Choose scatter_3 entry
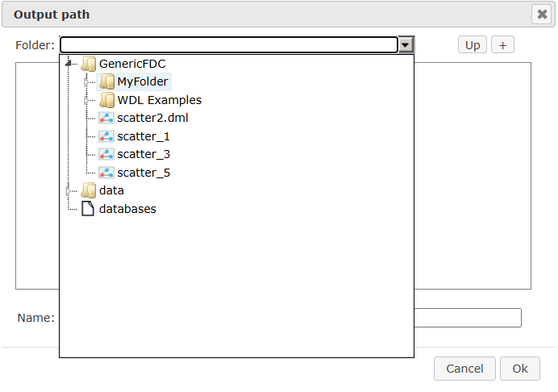This screenshot has height=392, width=558. click(144, 154)
